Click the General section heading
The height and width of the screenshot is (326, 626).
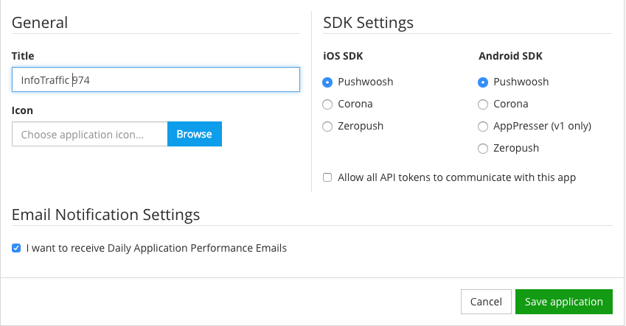(x=40, y=23)
